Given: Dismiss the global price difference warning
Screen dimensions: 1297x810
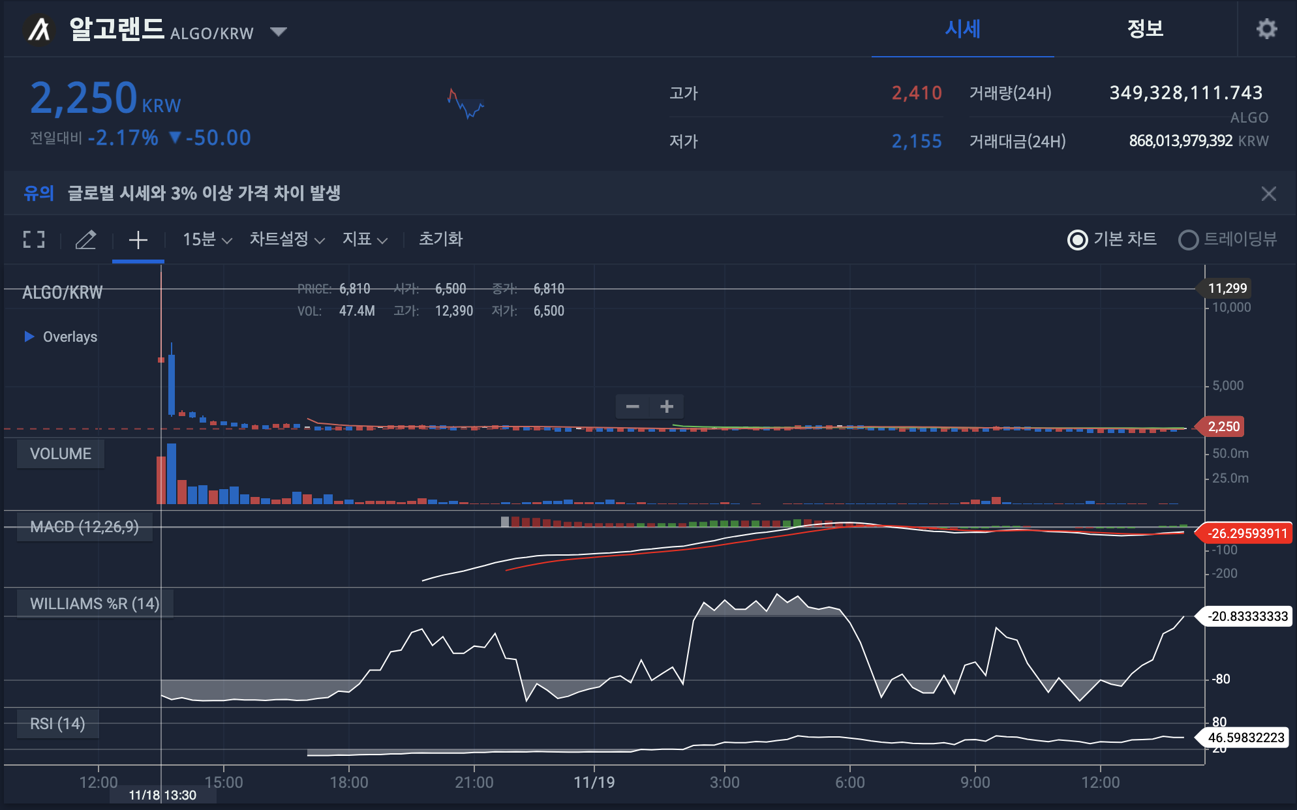Looking at the screenshot, I should 1268,193.
